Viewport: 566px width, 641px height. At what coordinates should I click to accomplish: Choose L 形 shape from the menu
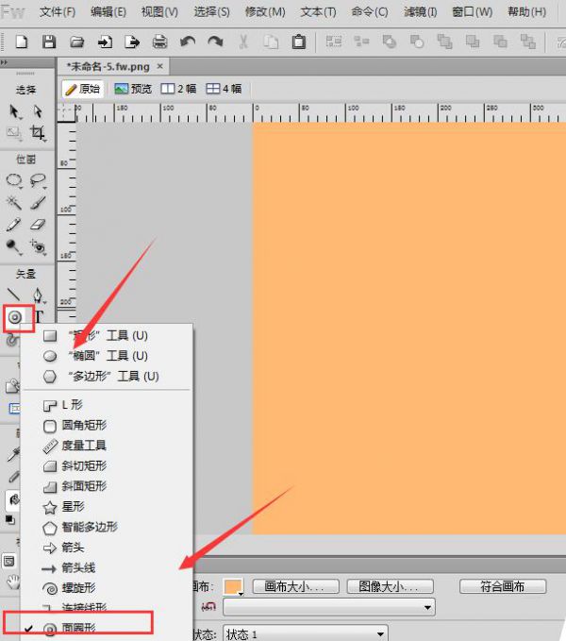pos(107,405)
